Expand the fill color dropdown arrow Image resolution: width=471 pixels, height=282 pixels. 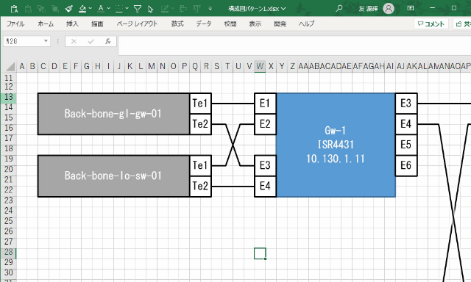91,8
